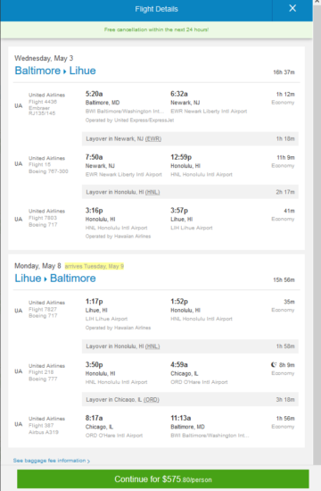Image resolution: width=321 pixels, height=491 pixels.
Task: Close the Flight Details dialog
Action: point(292,8)
